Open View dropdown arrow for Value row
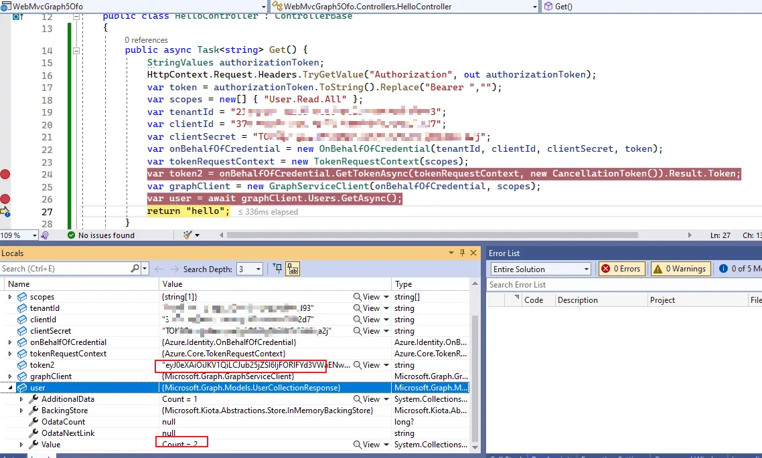This screenshot has height=458, width=762. pyautogui.click(x=386, y=445)
